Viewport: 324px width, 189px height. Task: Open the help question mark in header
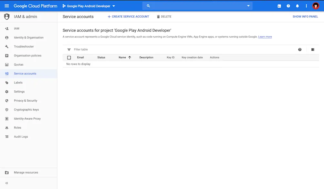point(288,6)
